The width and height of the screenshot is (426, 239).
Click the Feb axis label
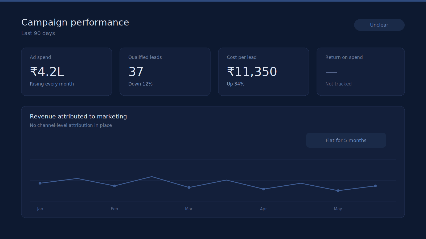coord(114,209)
